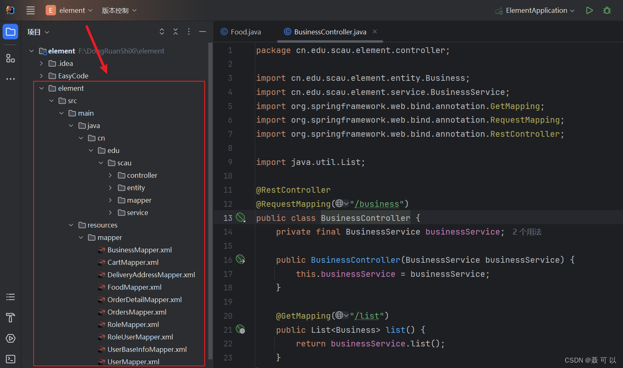
Task: Debug ElementApplication with the bug icon
Action: (x=607, y=10)
